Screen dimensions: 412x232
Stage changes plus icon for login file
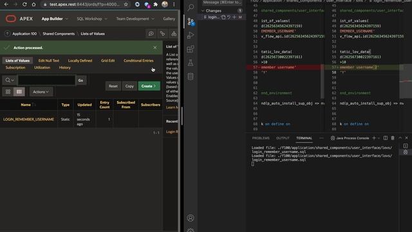[x=234, y=17]
